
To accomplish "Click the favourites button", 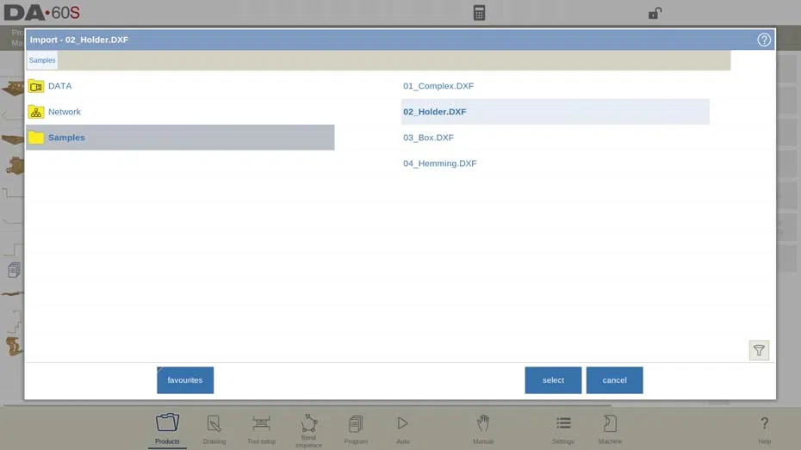I will point(185,380).
